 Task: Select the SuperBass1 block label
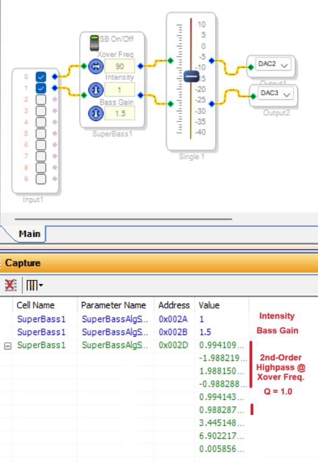click(112, 134)
